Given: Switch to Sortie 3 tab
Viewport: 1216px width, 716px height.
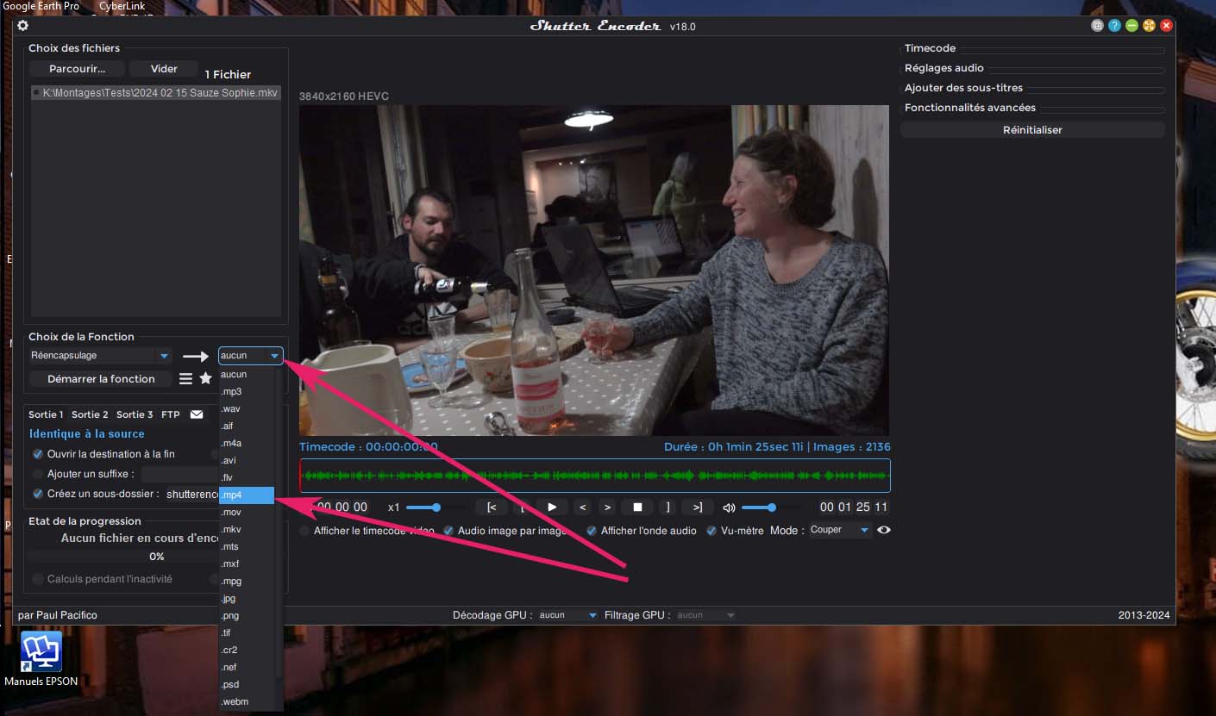Looking at the screenshot, I should point(135,414).
